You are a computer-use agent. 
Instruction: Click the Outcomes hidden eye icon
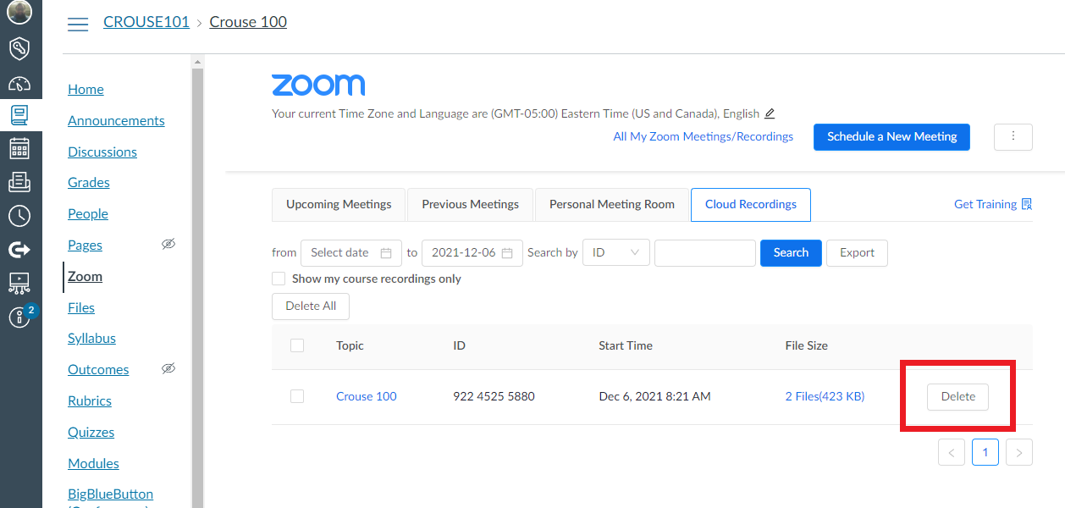[168, 368]
